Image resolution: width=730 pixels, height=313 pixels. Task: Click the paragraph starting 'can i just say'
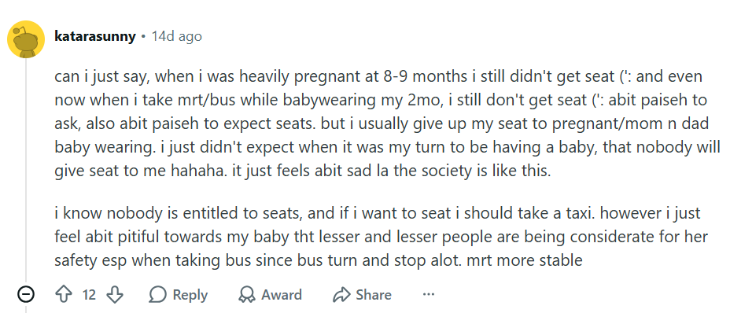tap(387, 124)
